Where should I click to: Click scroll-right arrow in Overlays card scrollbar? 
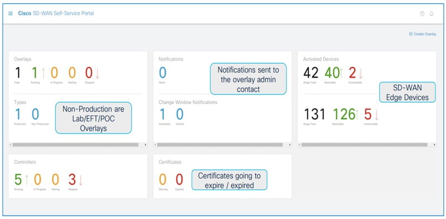(146, 145)
